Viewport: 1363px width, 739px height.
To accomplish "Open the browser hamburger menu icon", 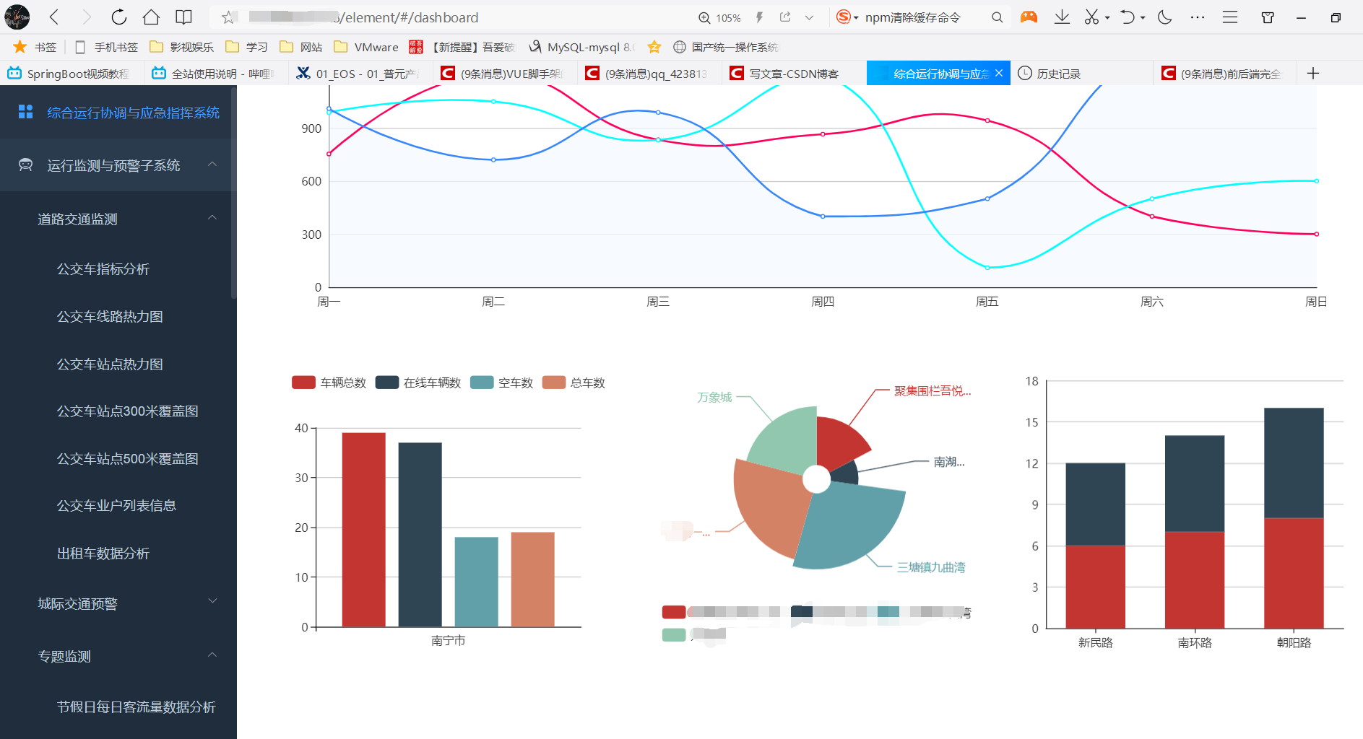I will click(1230, 17).
